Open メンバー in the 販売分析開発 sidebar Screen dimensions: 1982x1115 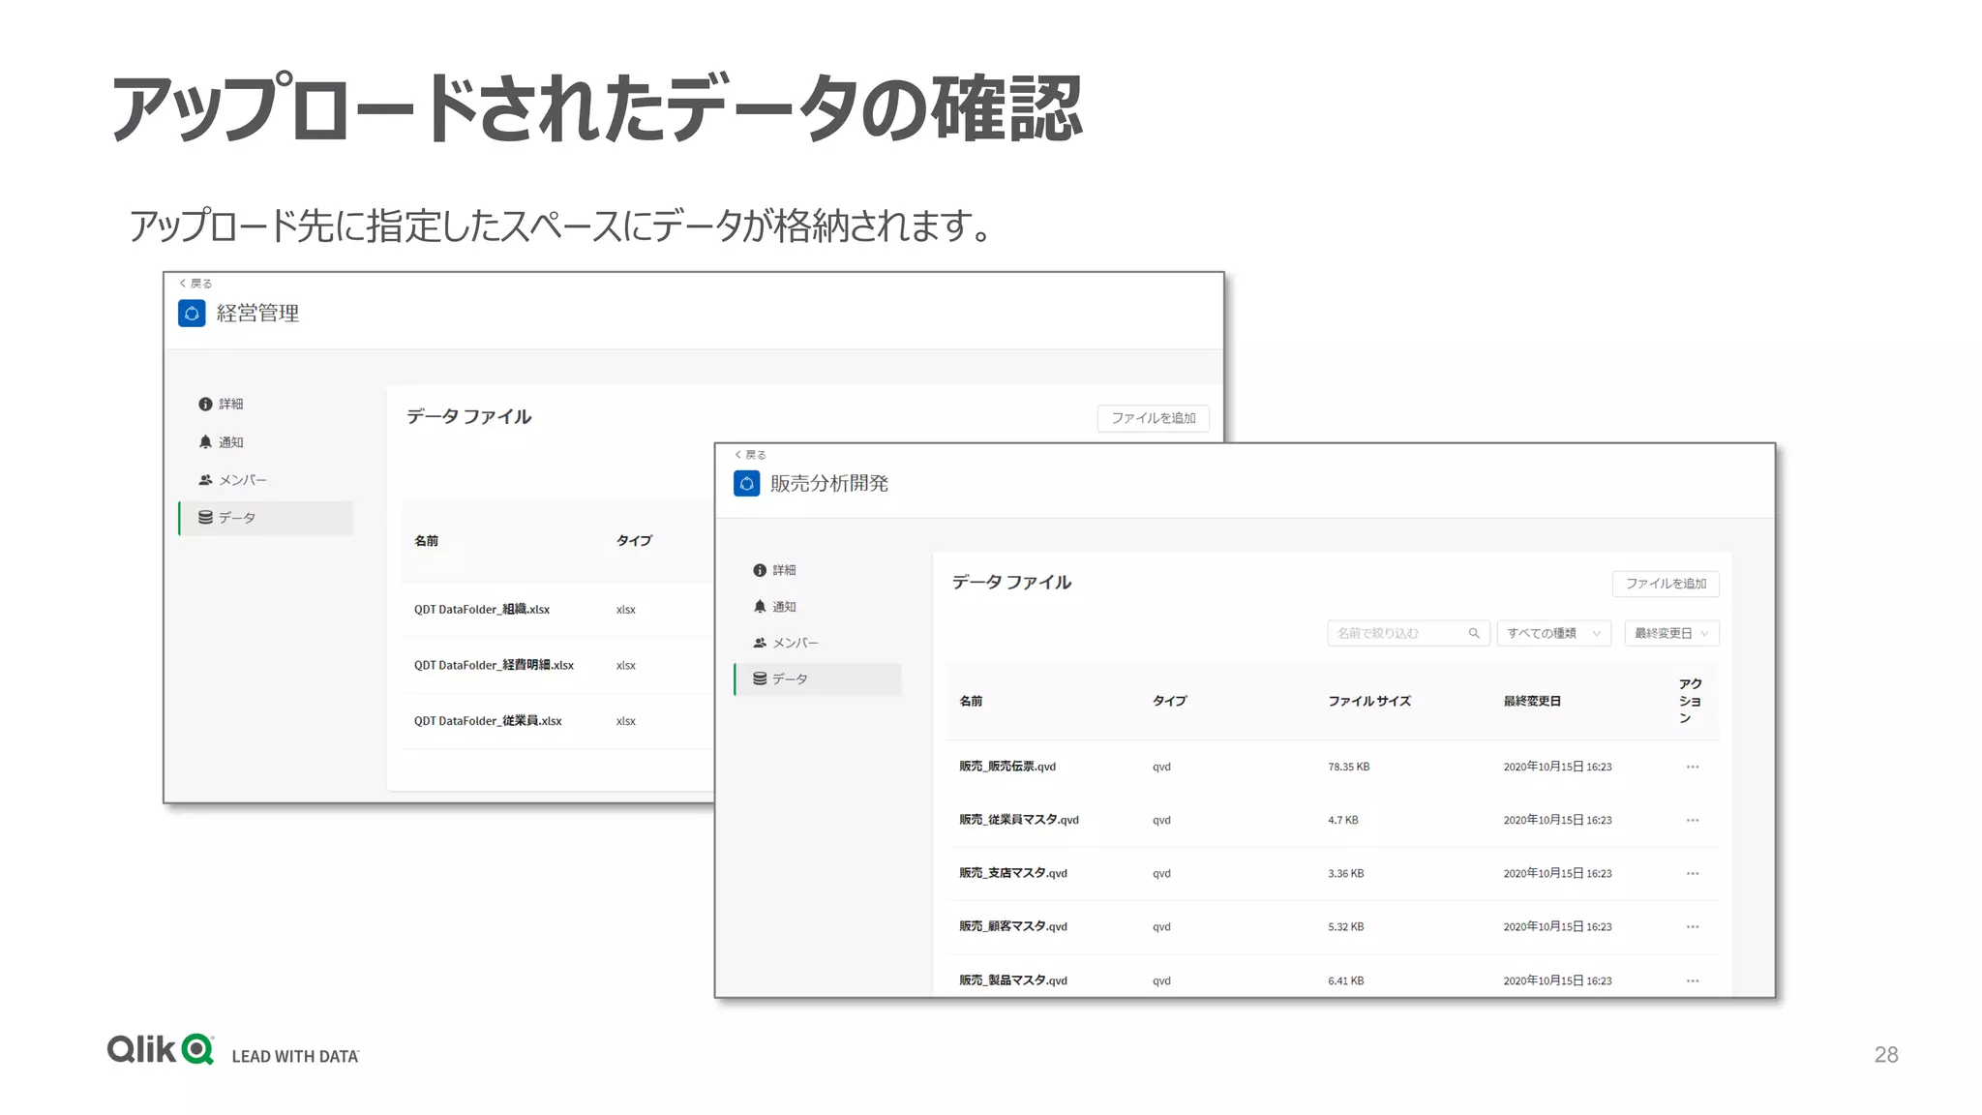[x=786, y=643]
